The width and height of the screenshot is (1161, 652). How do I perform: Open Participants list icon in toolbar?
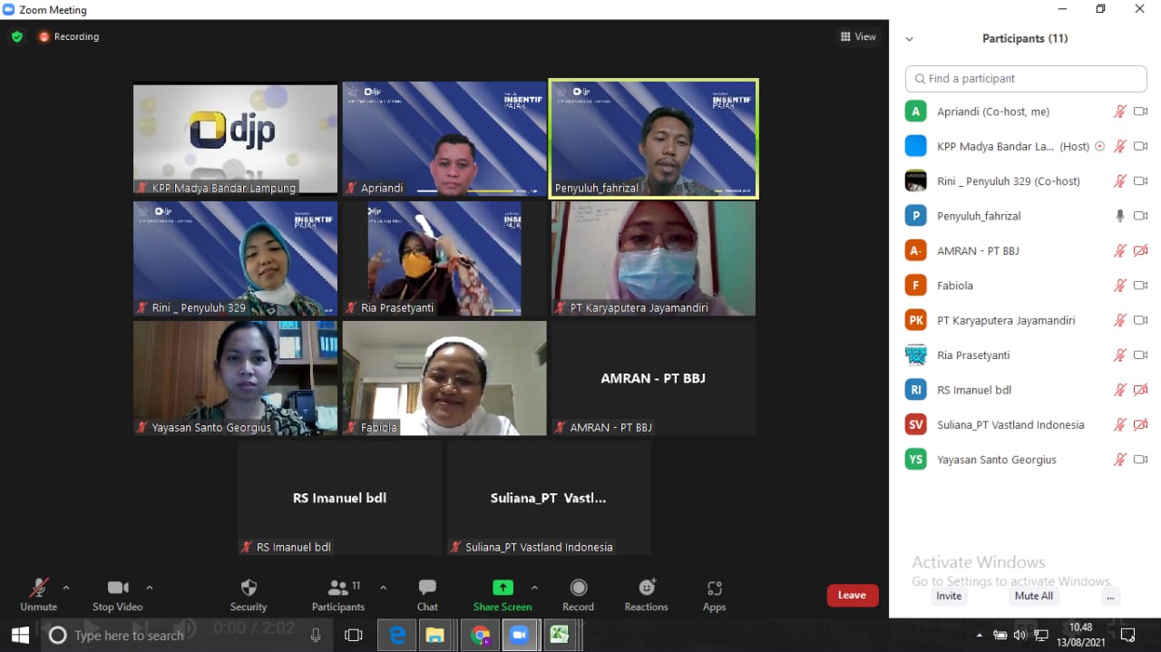[338, 589]
